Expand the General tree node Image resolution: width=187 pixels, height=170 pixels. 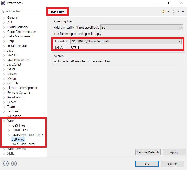[4, 18]
